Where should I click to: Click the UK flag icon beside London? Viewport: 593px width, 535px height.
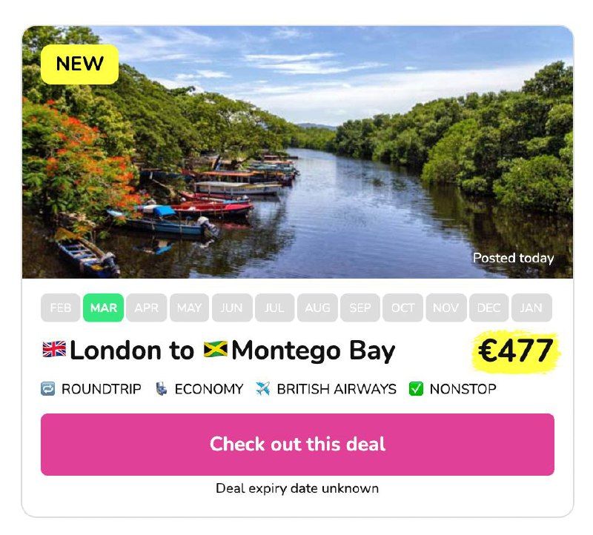pyautogui.click(x=54, y=349)
